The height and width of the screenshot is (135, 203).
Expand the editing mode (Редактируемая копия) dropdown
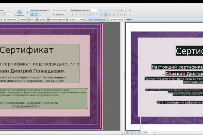pyautogui.click(x=39, y=10)
